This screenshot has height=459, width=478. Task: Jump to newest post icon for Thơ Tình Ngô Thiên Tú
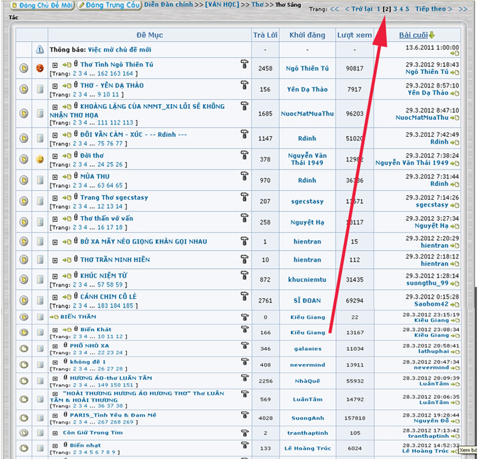[67, 65]
